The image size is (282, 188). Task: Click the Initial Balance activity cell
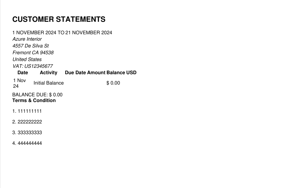48,83
